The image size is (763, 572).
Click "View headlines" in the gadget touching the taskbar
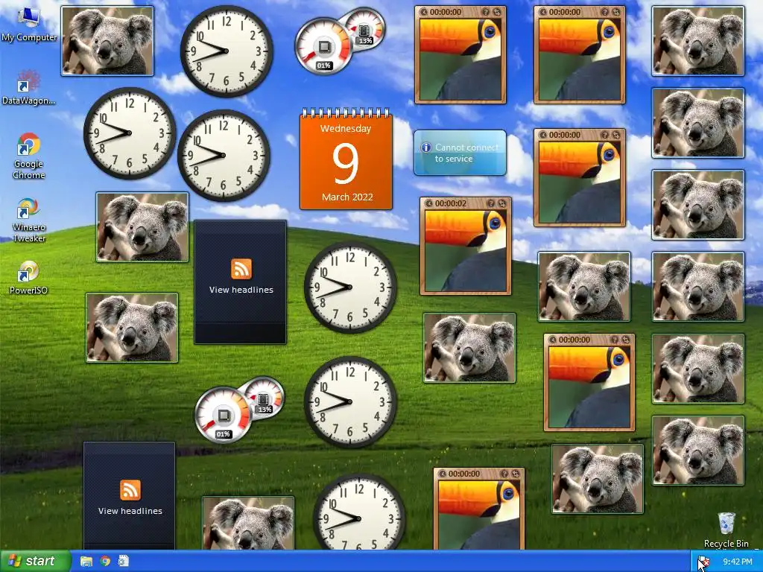click(x=130, y=511)
